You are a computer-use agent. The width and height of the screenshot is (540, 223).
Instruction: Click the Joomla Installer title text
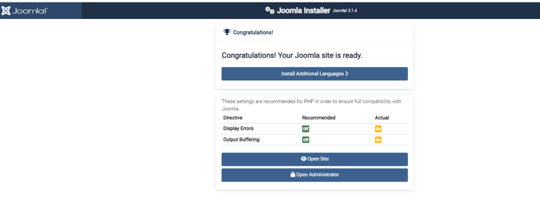click(x=303, y=11)
